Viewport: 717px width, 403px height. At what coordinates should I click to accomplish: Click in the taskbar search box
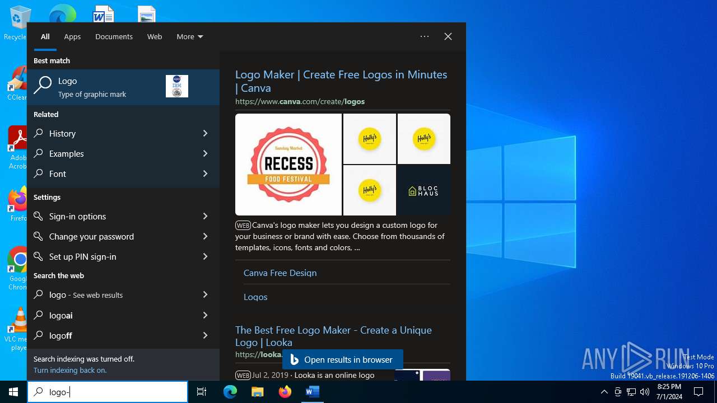[x=108, y=392]
